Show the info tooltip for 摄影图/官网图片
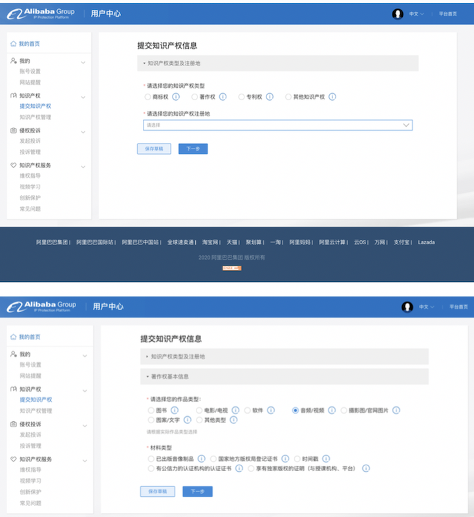The height and width of the screenshot is (517, 474). (x=396, y=410)
